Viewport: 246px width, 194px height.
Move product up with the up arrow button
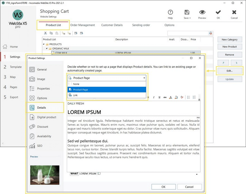223,63
